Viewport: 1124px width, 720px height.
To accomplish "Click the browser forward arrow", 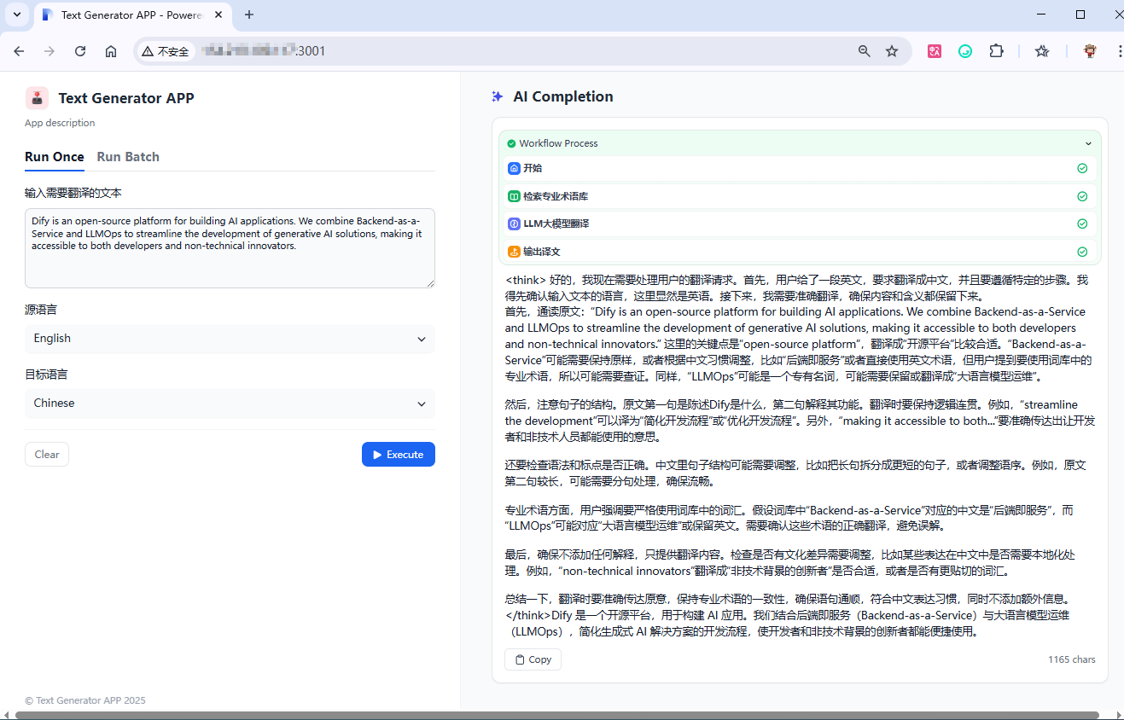I will [x=50, y=51].
